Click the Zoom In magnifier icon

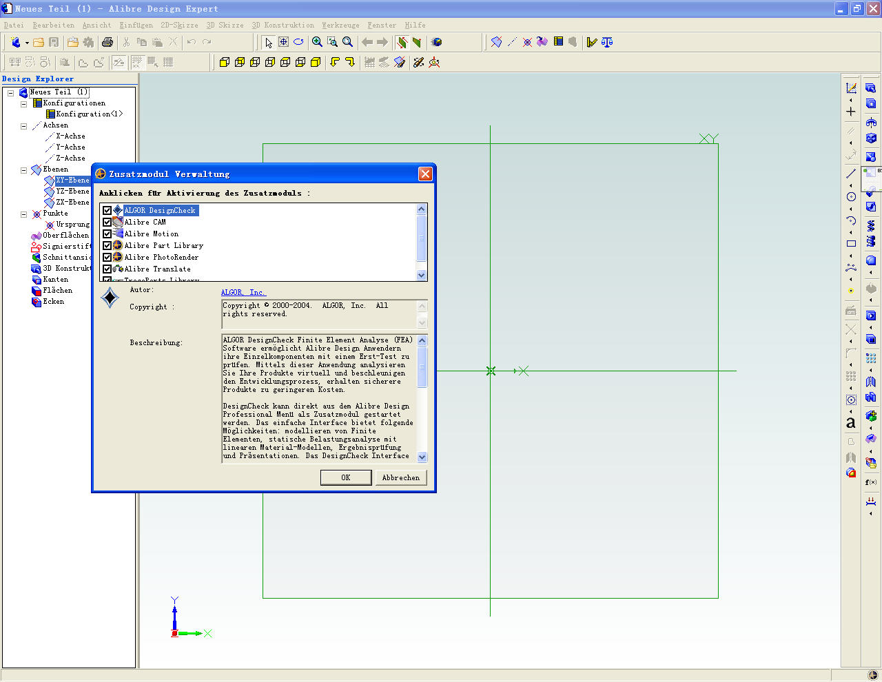[x=317, y=42]
